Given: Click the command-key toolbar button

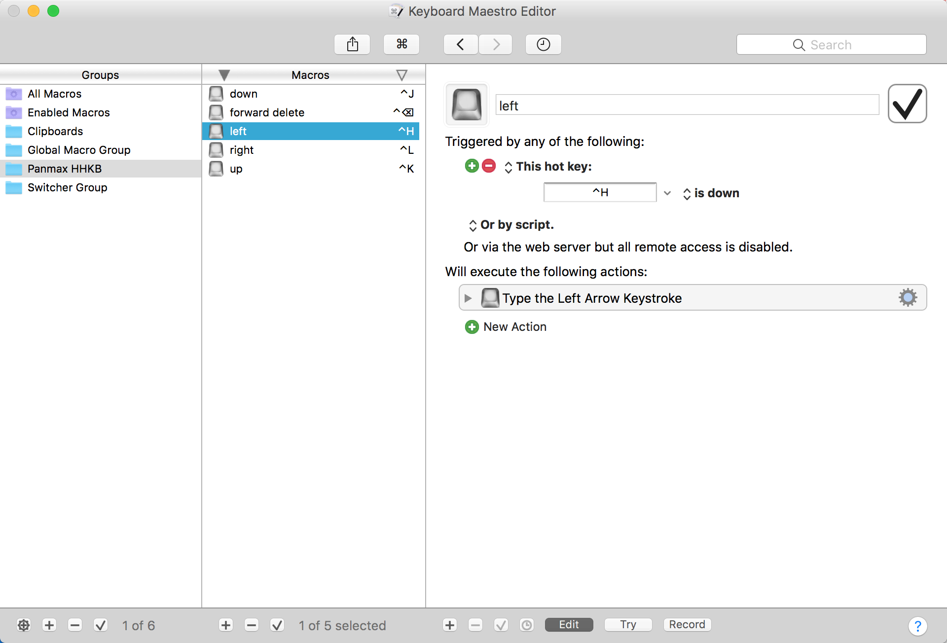Looking at the screenshot, I should 401,44.
